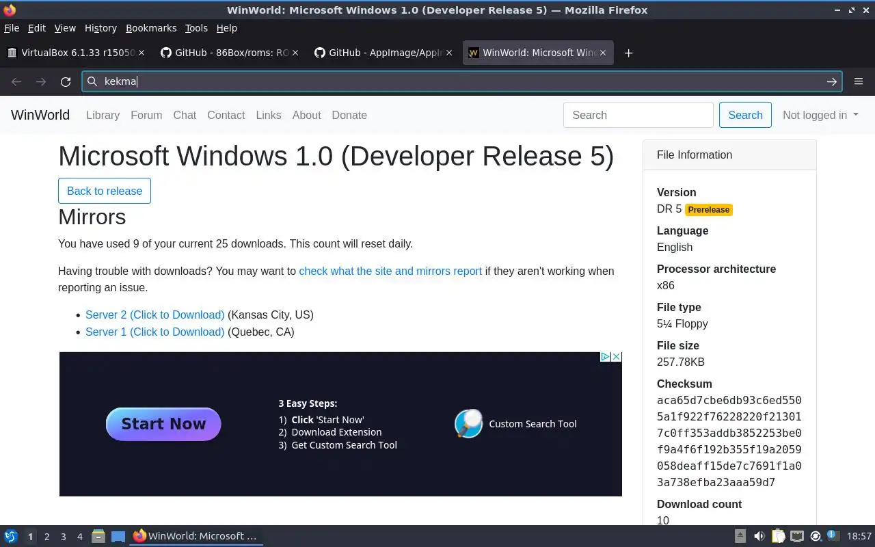Open the Edit menu
This screenshot has width=875, height=547.
(37, 28)
